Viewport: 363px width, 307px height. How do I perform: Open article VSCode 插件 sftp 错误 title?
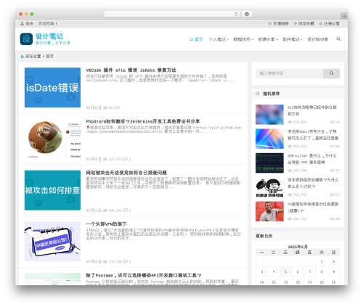point(131,70)
